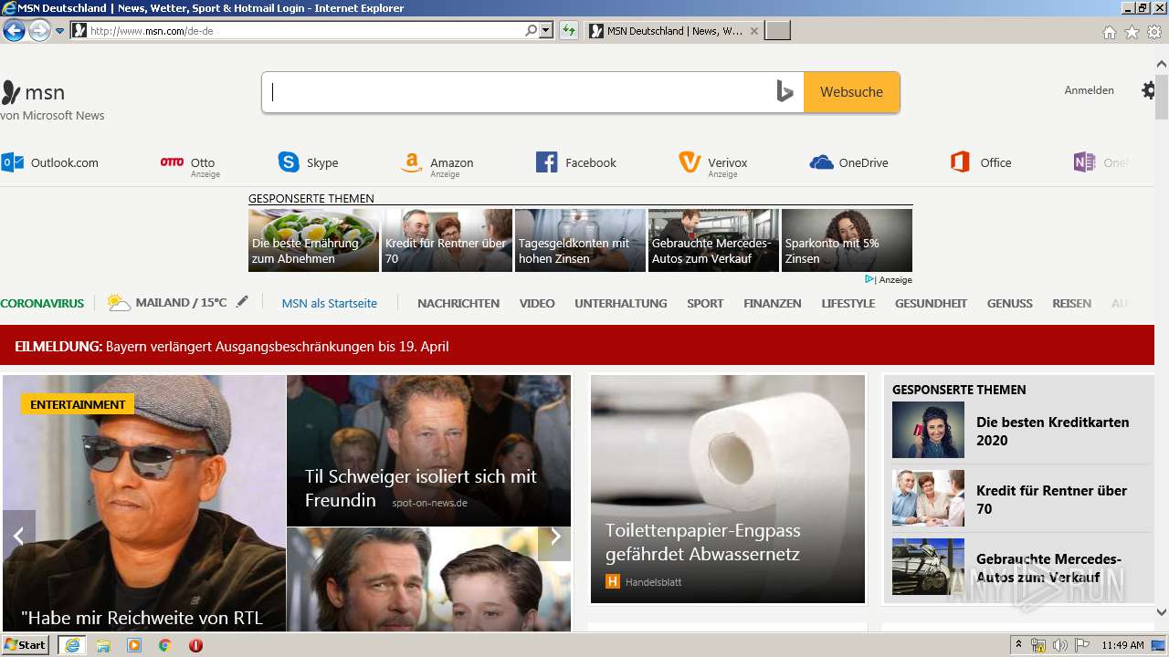Refresh the page in Internet Explorer
Viewport: 1169px width, 657px height.
pyautogui.click(x=569, y=30)
